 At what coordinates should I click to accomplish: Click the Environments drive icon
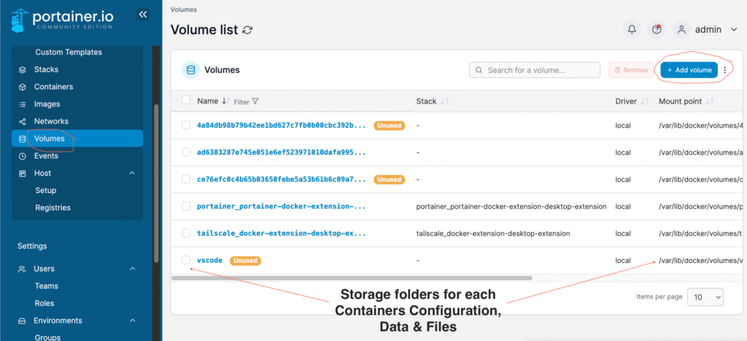tap(22, 321)
